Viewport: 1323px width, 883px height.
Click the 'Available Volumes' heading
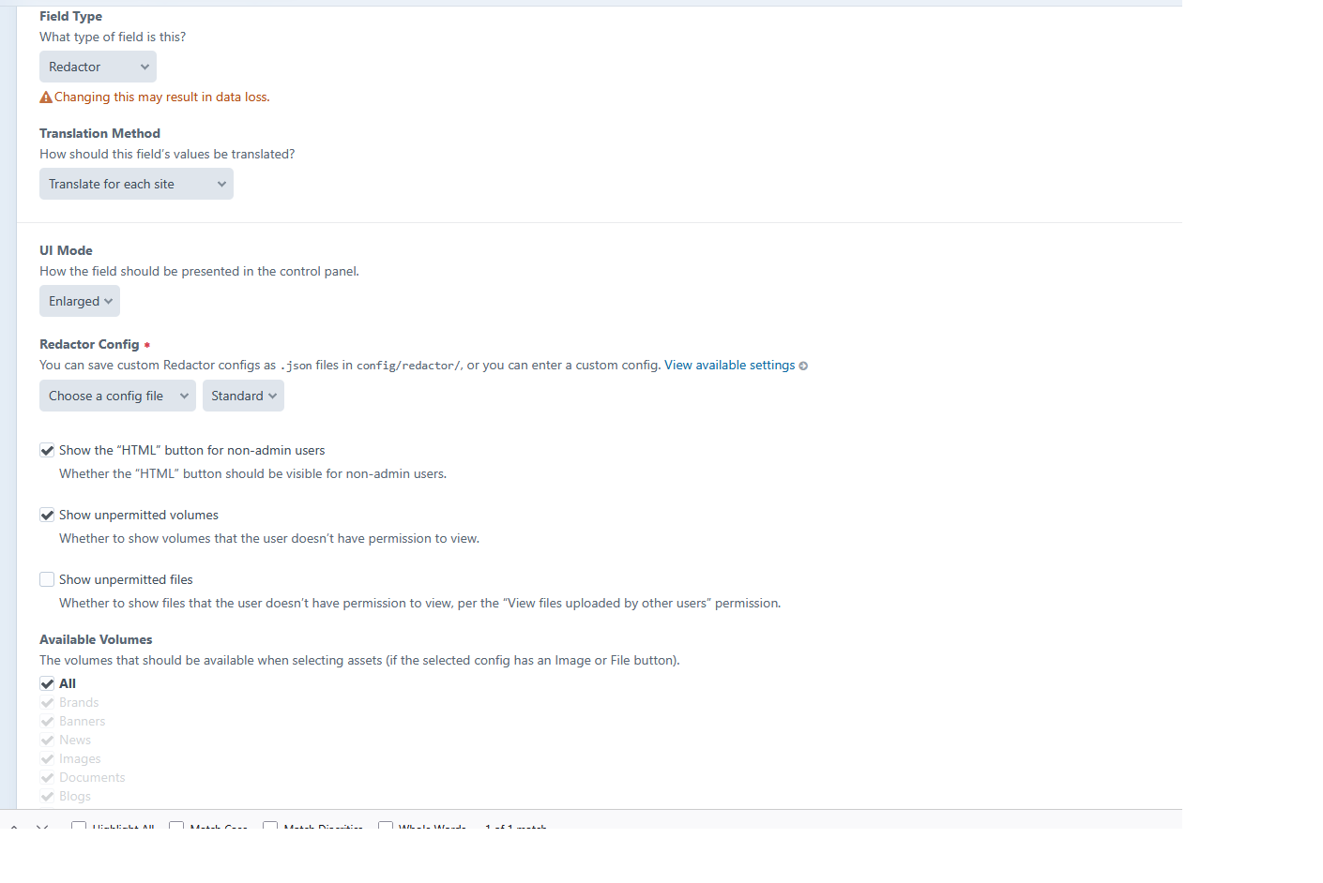tap(96, 640)
